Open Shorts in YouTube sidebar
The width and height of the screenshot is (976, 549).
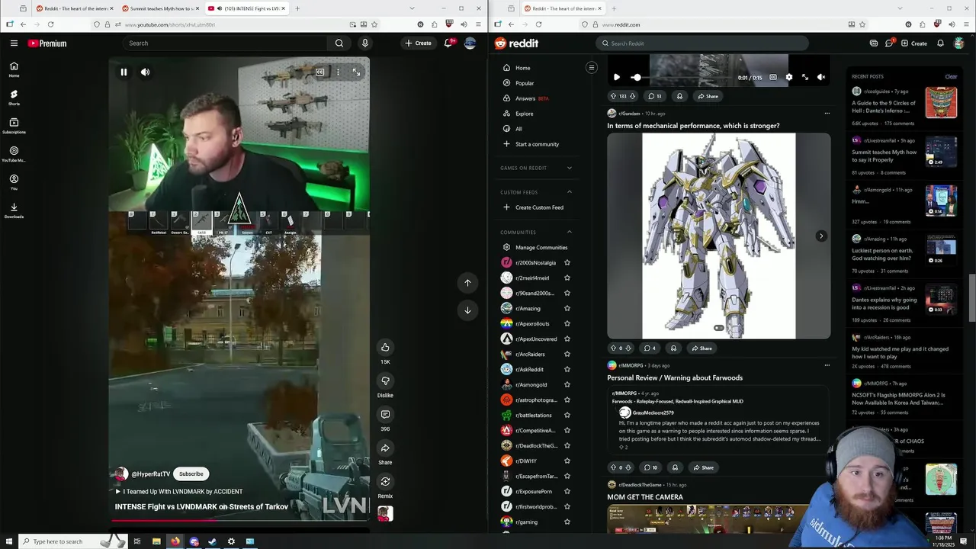tap(14, 98)
